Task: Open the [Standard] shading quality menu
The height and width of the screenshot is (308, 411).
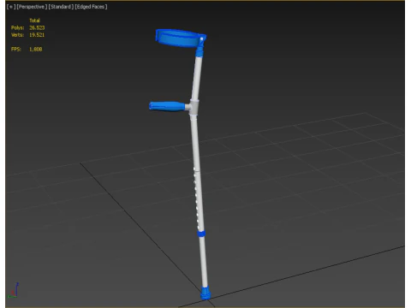Action: (61, 7)
